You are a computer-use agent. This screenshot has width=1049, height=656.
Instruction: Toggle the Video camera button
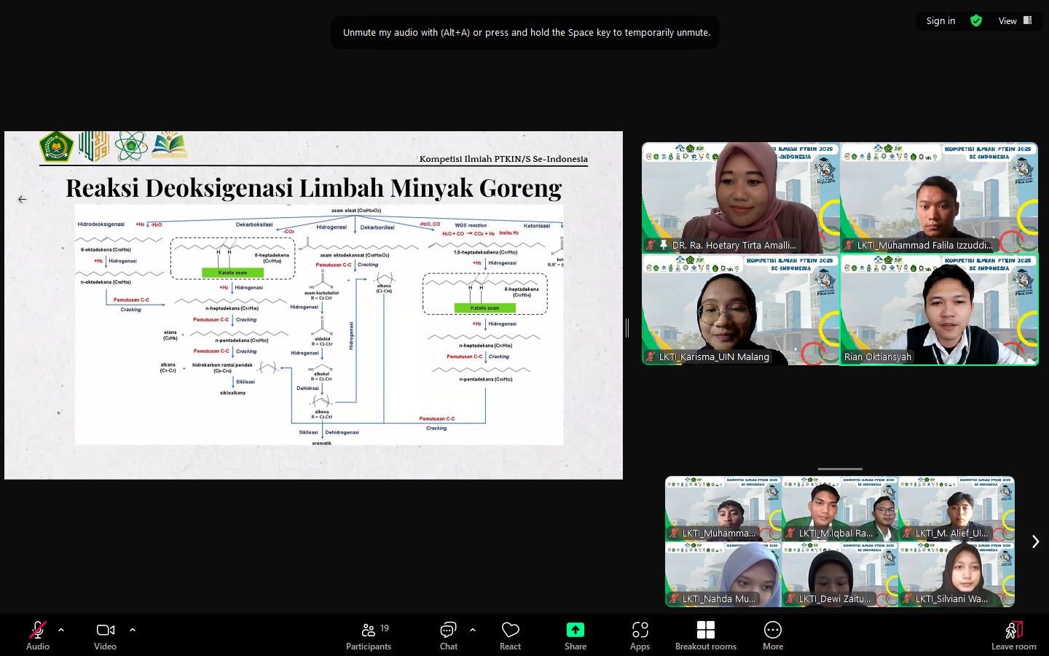tap(105, 635)
